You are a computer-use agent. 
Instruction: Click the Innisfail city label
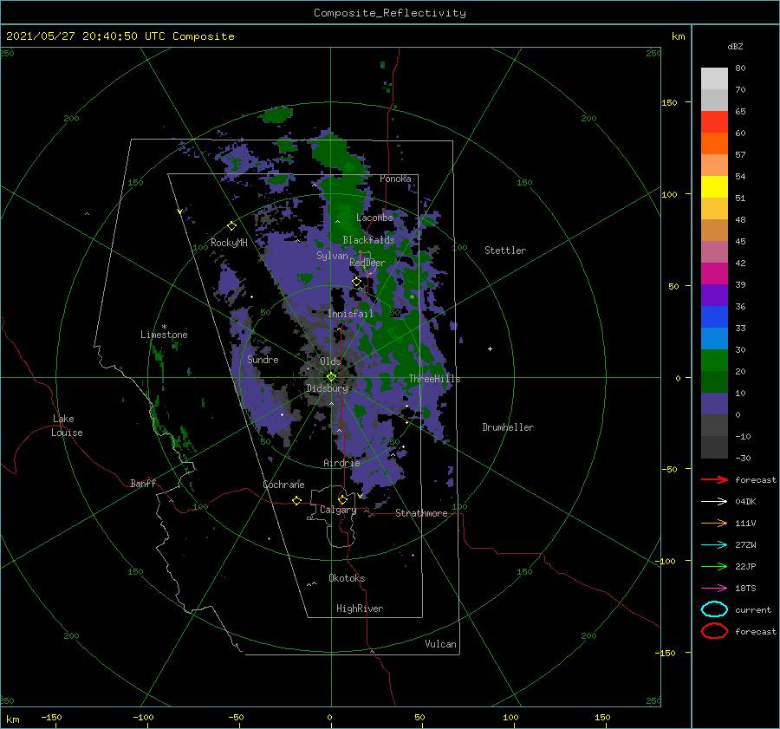[x=350, y=314]
